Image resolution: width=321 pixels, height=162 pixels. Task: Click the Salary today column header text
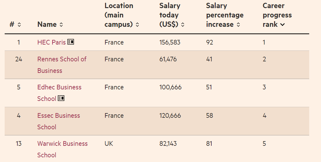(169, 15)
